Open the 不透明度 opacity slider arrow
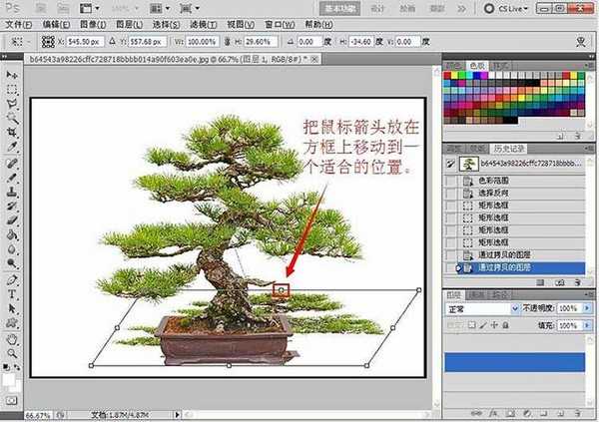This screenshot has height=422, width=599. click(x=587, y=308)
